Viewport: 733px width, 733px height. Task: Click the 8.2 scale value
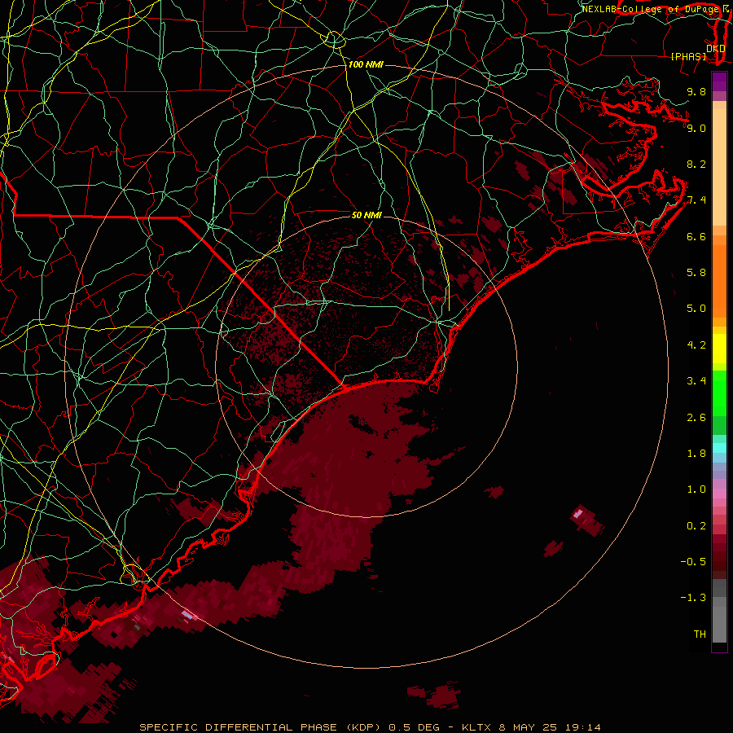point(696,164)
